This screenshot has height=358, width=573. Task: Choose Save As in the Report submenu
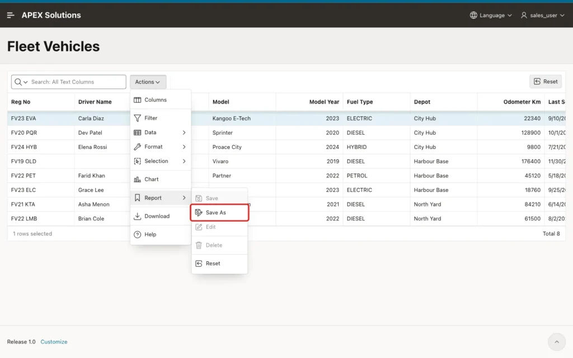coord(219,213)
